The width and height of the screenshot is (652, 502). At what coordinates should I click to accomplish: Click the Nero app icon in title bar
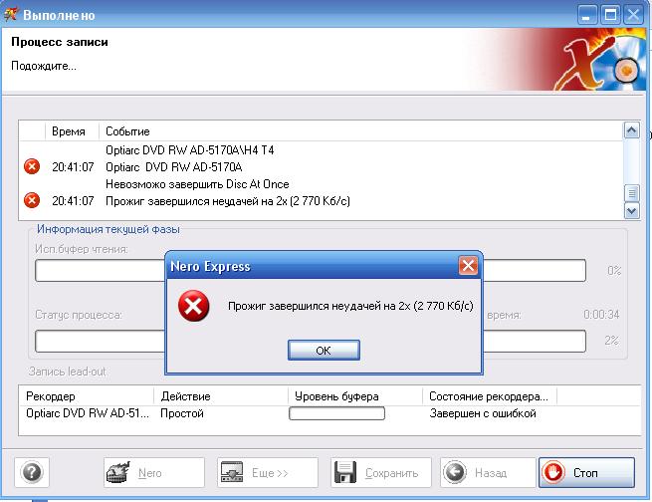[10, 15]
